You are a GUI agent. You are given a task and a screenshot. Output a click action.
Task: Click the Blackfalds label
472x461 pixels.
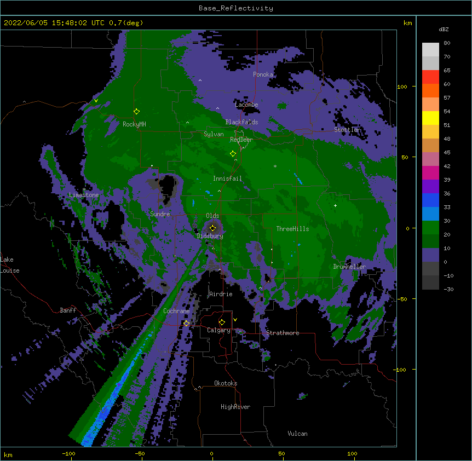(241, 122)
